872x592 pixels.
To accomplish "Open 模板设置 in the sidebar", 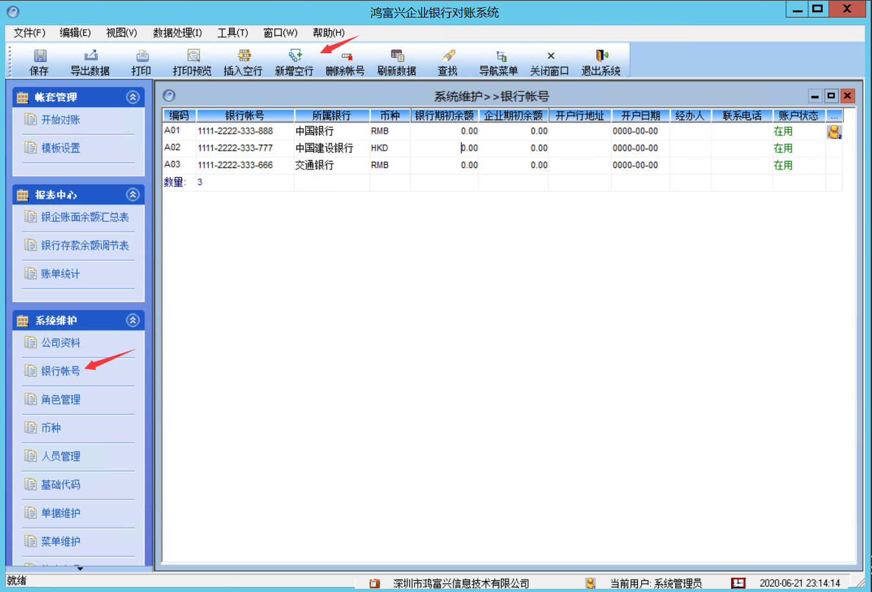I will point(61,148).
